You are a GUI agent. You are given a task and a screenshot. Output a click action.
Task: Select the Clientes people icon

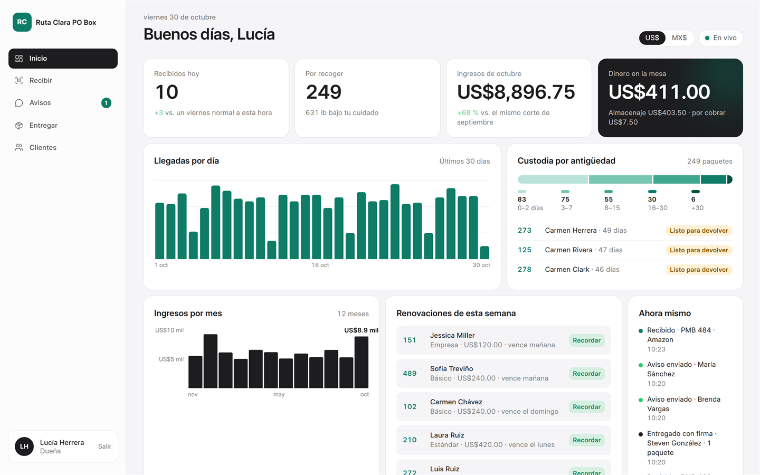(x=19, y=148)
